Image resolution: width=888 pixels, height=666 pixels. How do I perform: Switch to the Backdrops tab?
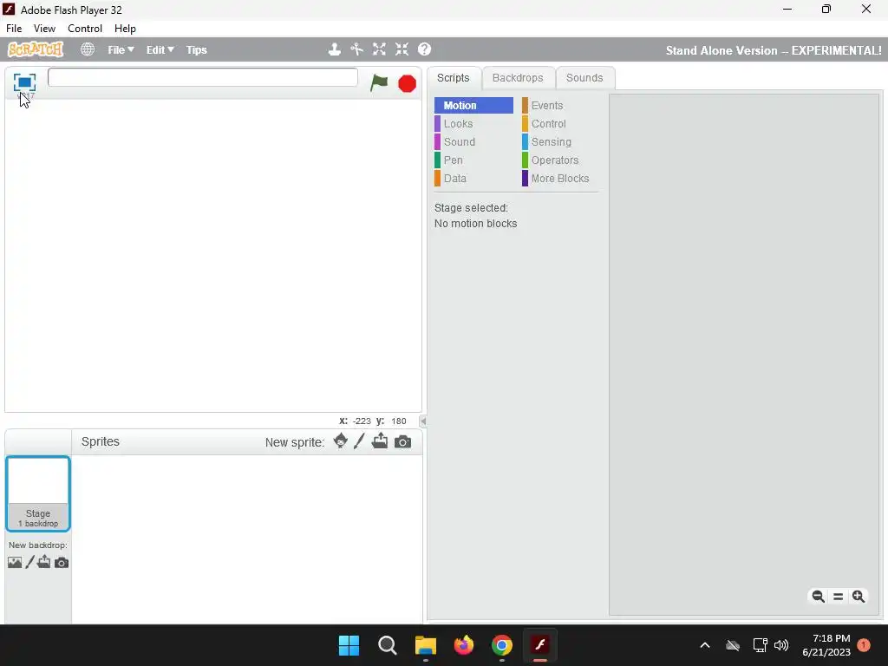[518, 78]
